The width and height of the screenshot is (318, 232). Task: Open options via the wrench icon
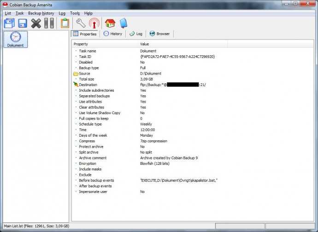coord(81,23)
